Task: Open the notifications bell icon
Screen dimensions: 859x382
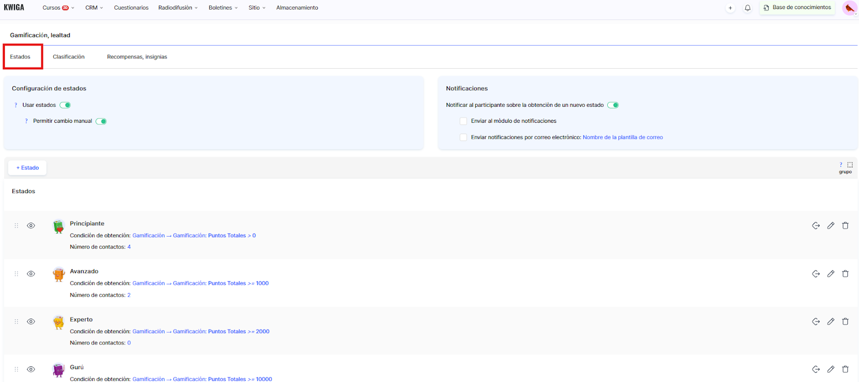Action: point(747,8)
